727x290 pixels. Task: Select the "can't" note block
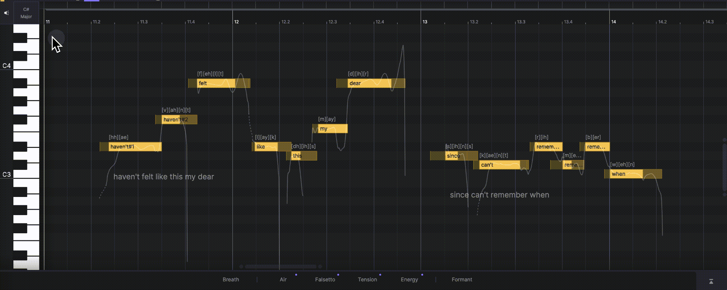pos(499,165)
